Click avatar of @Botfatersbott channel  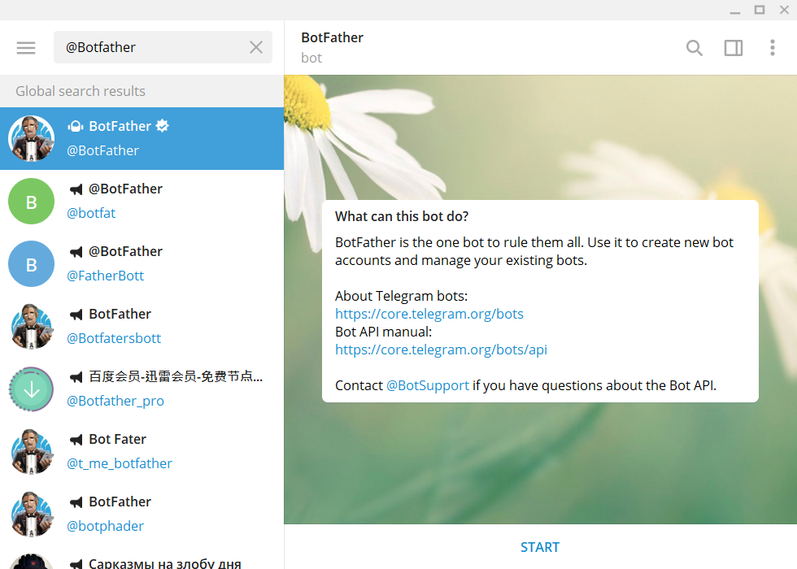(x=32, y=327)
